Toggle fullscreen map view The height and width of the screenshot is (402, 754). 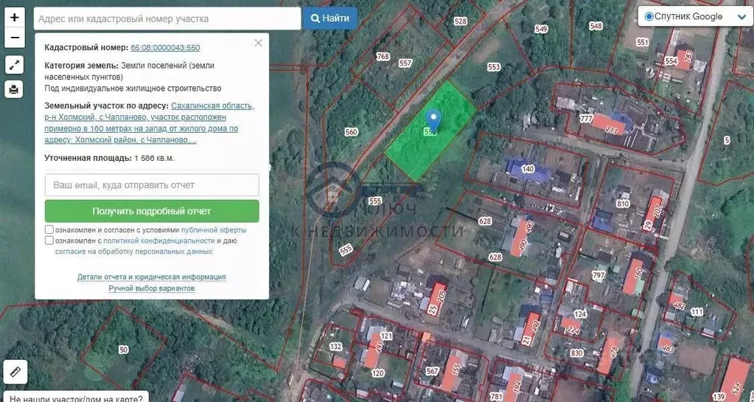click(15, 64)
